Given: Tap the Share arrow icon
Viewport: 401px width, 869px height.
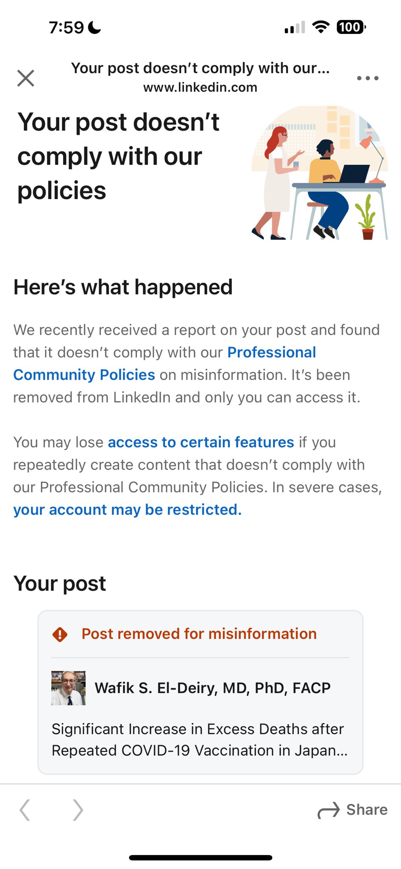Looking at the screenshot, I should click(x=329, y=810).
